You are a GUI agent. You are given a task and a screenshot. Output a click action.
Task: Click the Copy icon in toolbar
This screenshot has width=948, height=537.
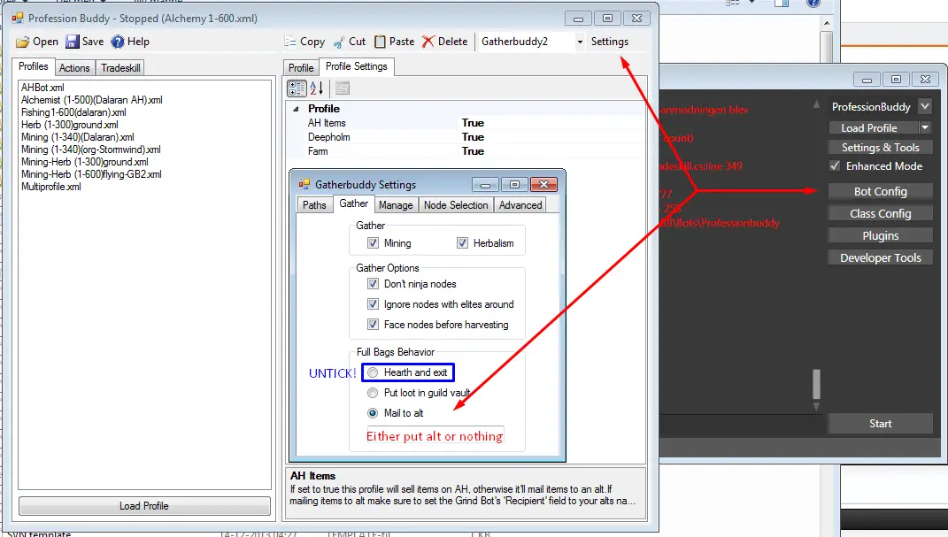290,42
